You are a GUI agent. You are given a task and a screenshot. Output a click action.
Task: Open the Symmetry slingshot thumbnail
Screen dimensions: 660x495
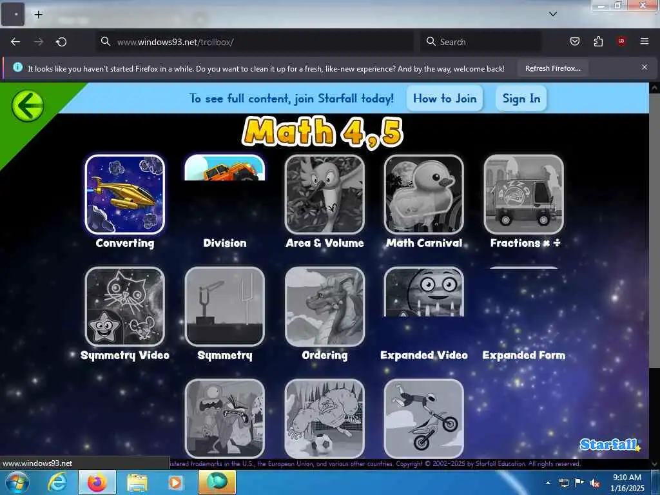tap(225, 306)
